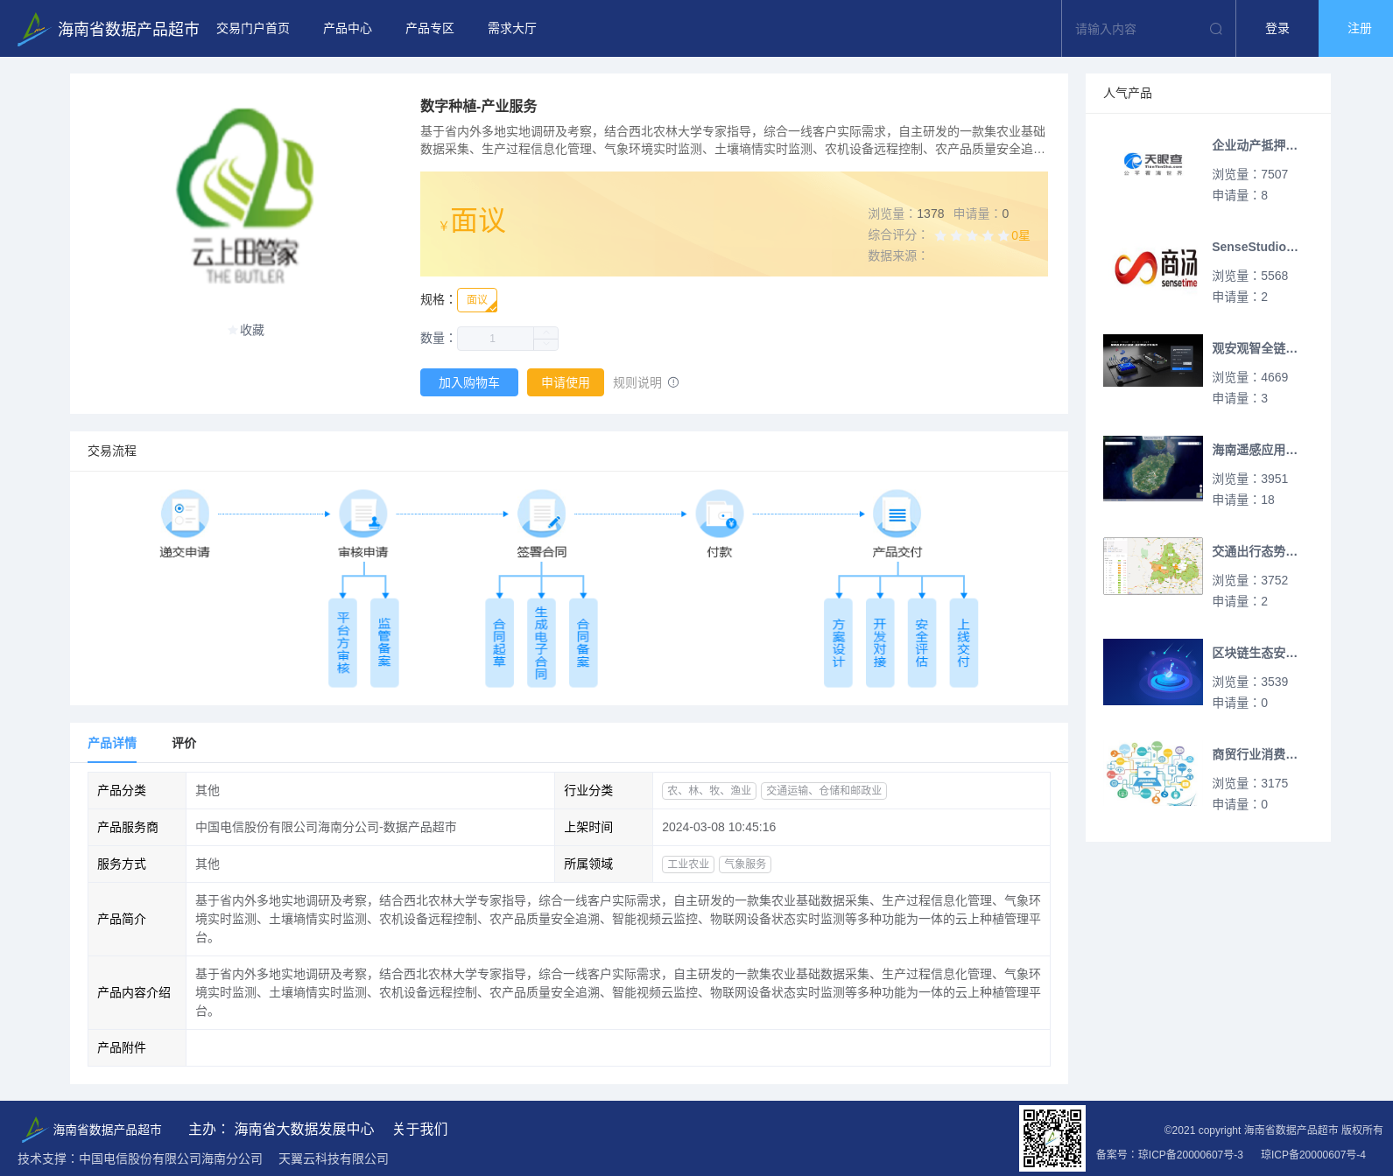Click the search magnifier icon

pyautogui.click(x=1216, y=29)
